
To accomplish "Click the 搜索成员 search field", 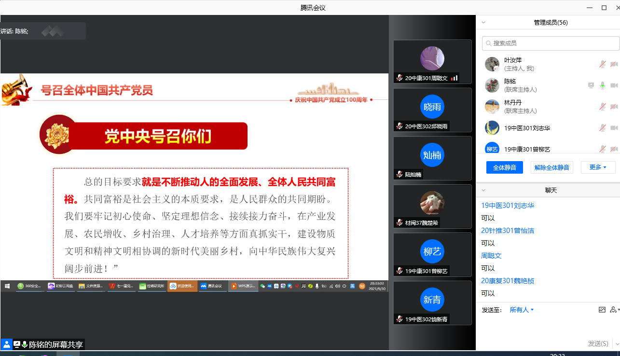I will [x=552, y=43].
